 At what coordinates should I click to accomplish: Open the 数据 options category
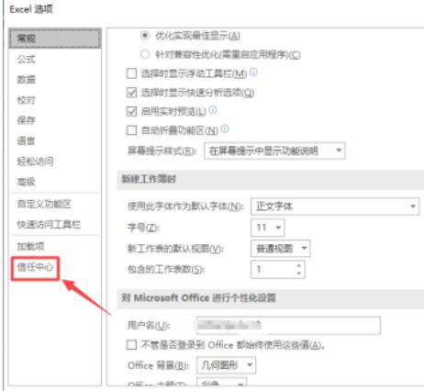(27, 80)
